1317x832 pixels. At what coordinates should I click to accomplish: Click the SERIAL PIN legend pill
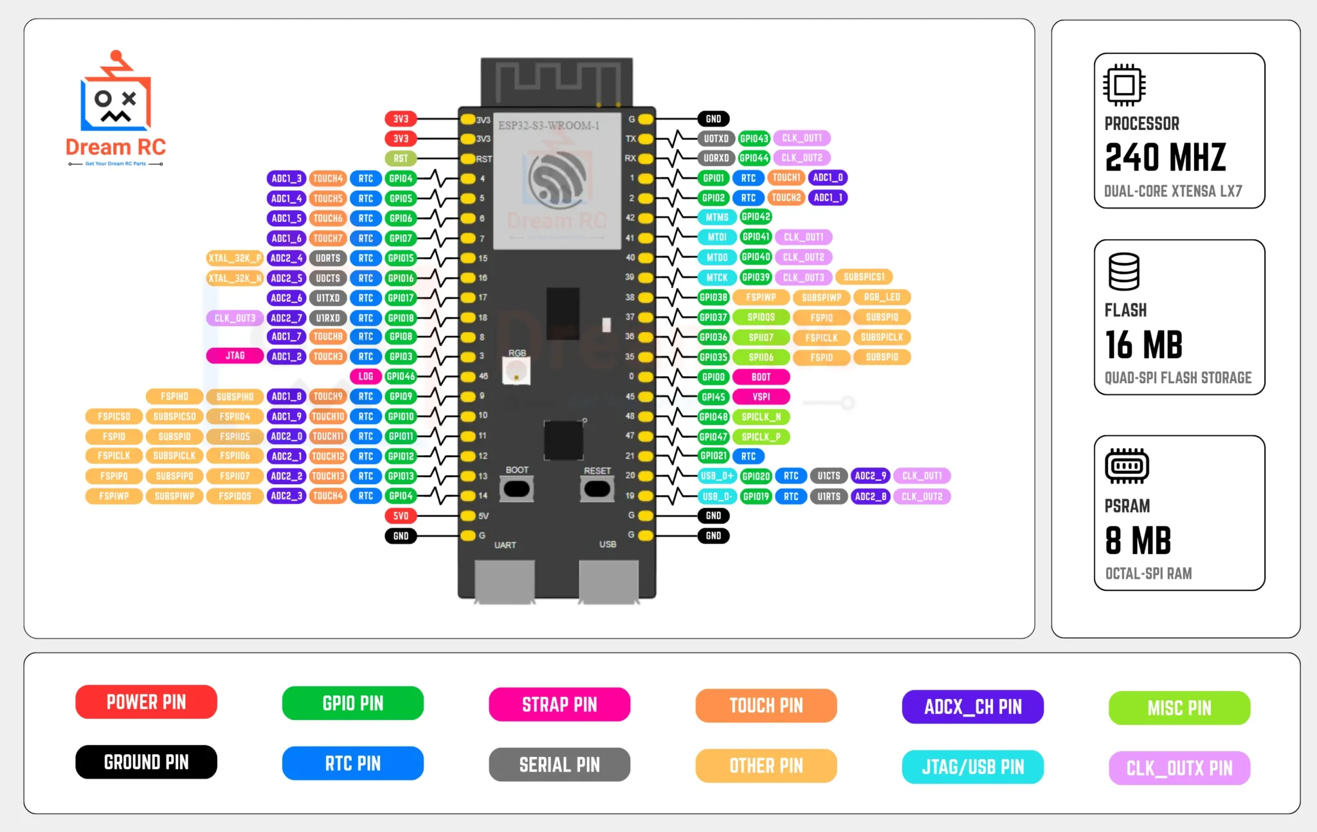click(559, 764)
